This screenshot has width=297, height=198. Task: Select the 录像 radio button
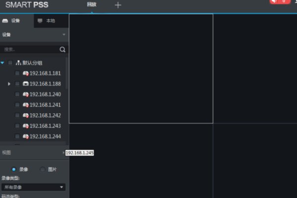[x=13, y=169]
